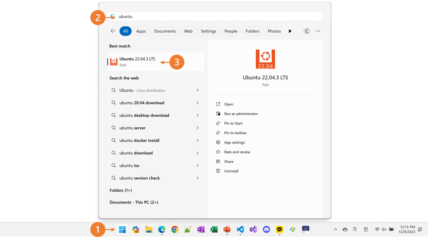Viewport: 428px width, 239px height.
Task: Select ubuntu version check suggestion
Action: pos(156,178)
